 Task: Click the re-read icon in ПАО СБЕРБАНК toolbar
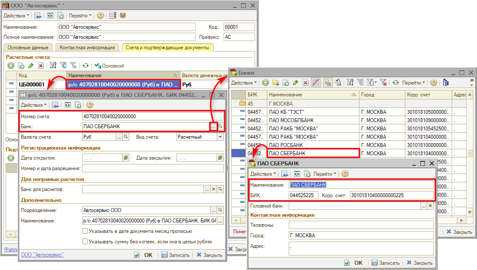pos(297,174)
